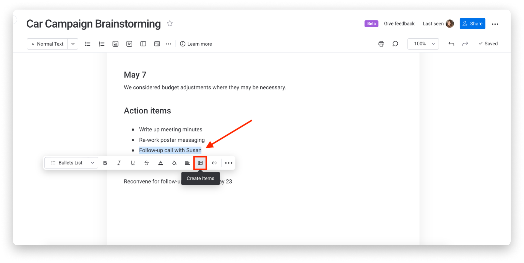The height and width of the screenshot is (263, 524).
Task: Open the Bullets List dropdown
Action: 72,163
